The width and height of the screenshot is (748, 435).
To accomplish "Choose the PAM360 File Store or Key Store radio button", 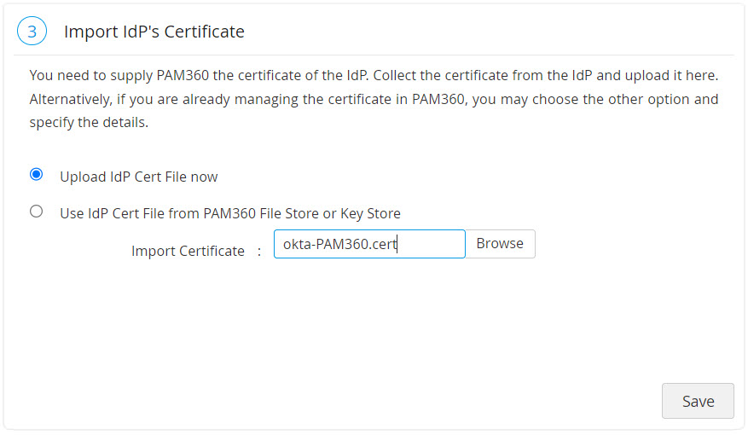I will coord(36,212).
